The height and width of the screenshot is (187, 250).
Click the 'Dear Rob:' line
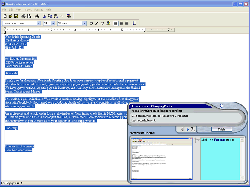click(x=11, y=73)
